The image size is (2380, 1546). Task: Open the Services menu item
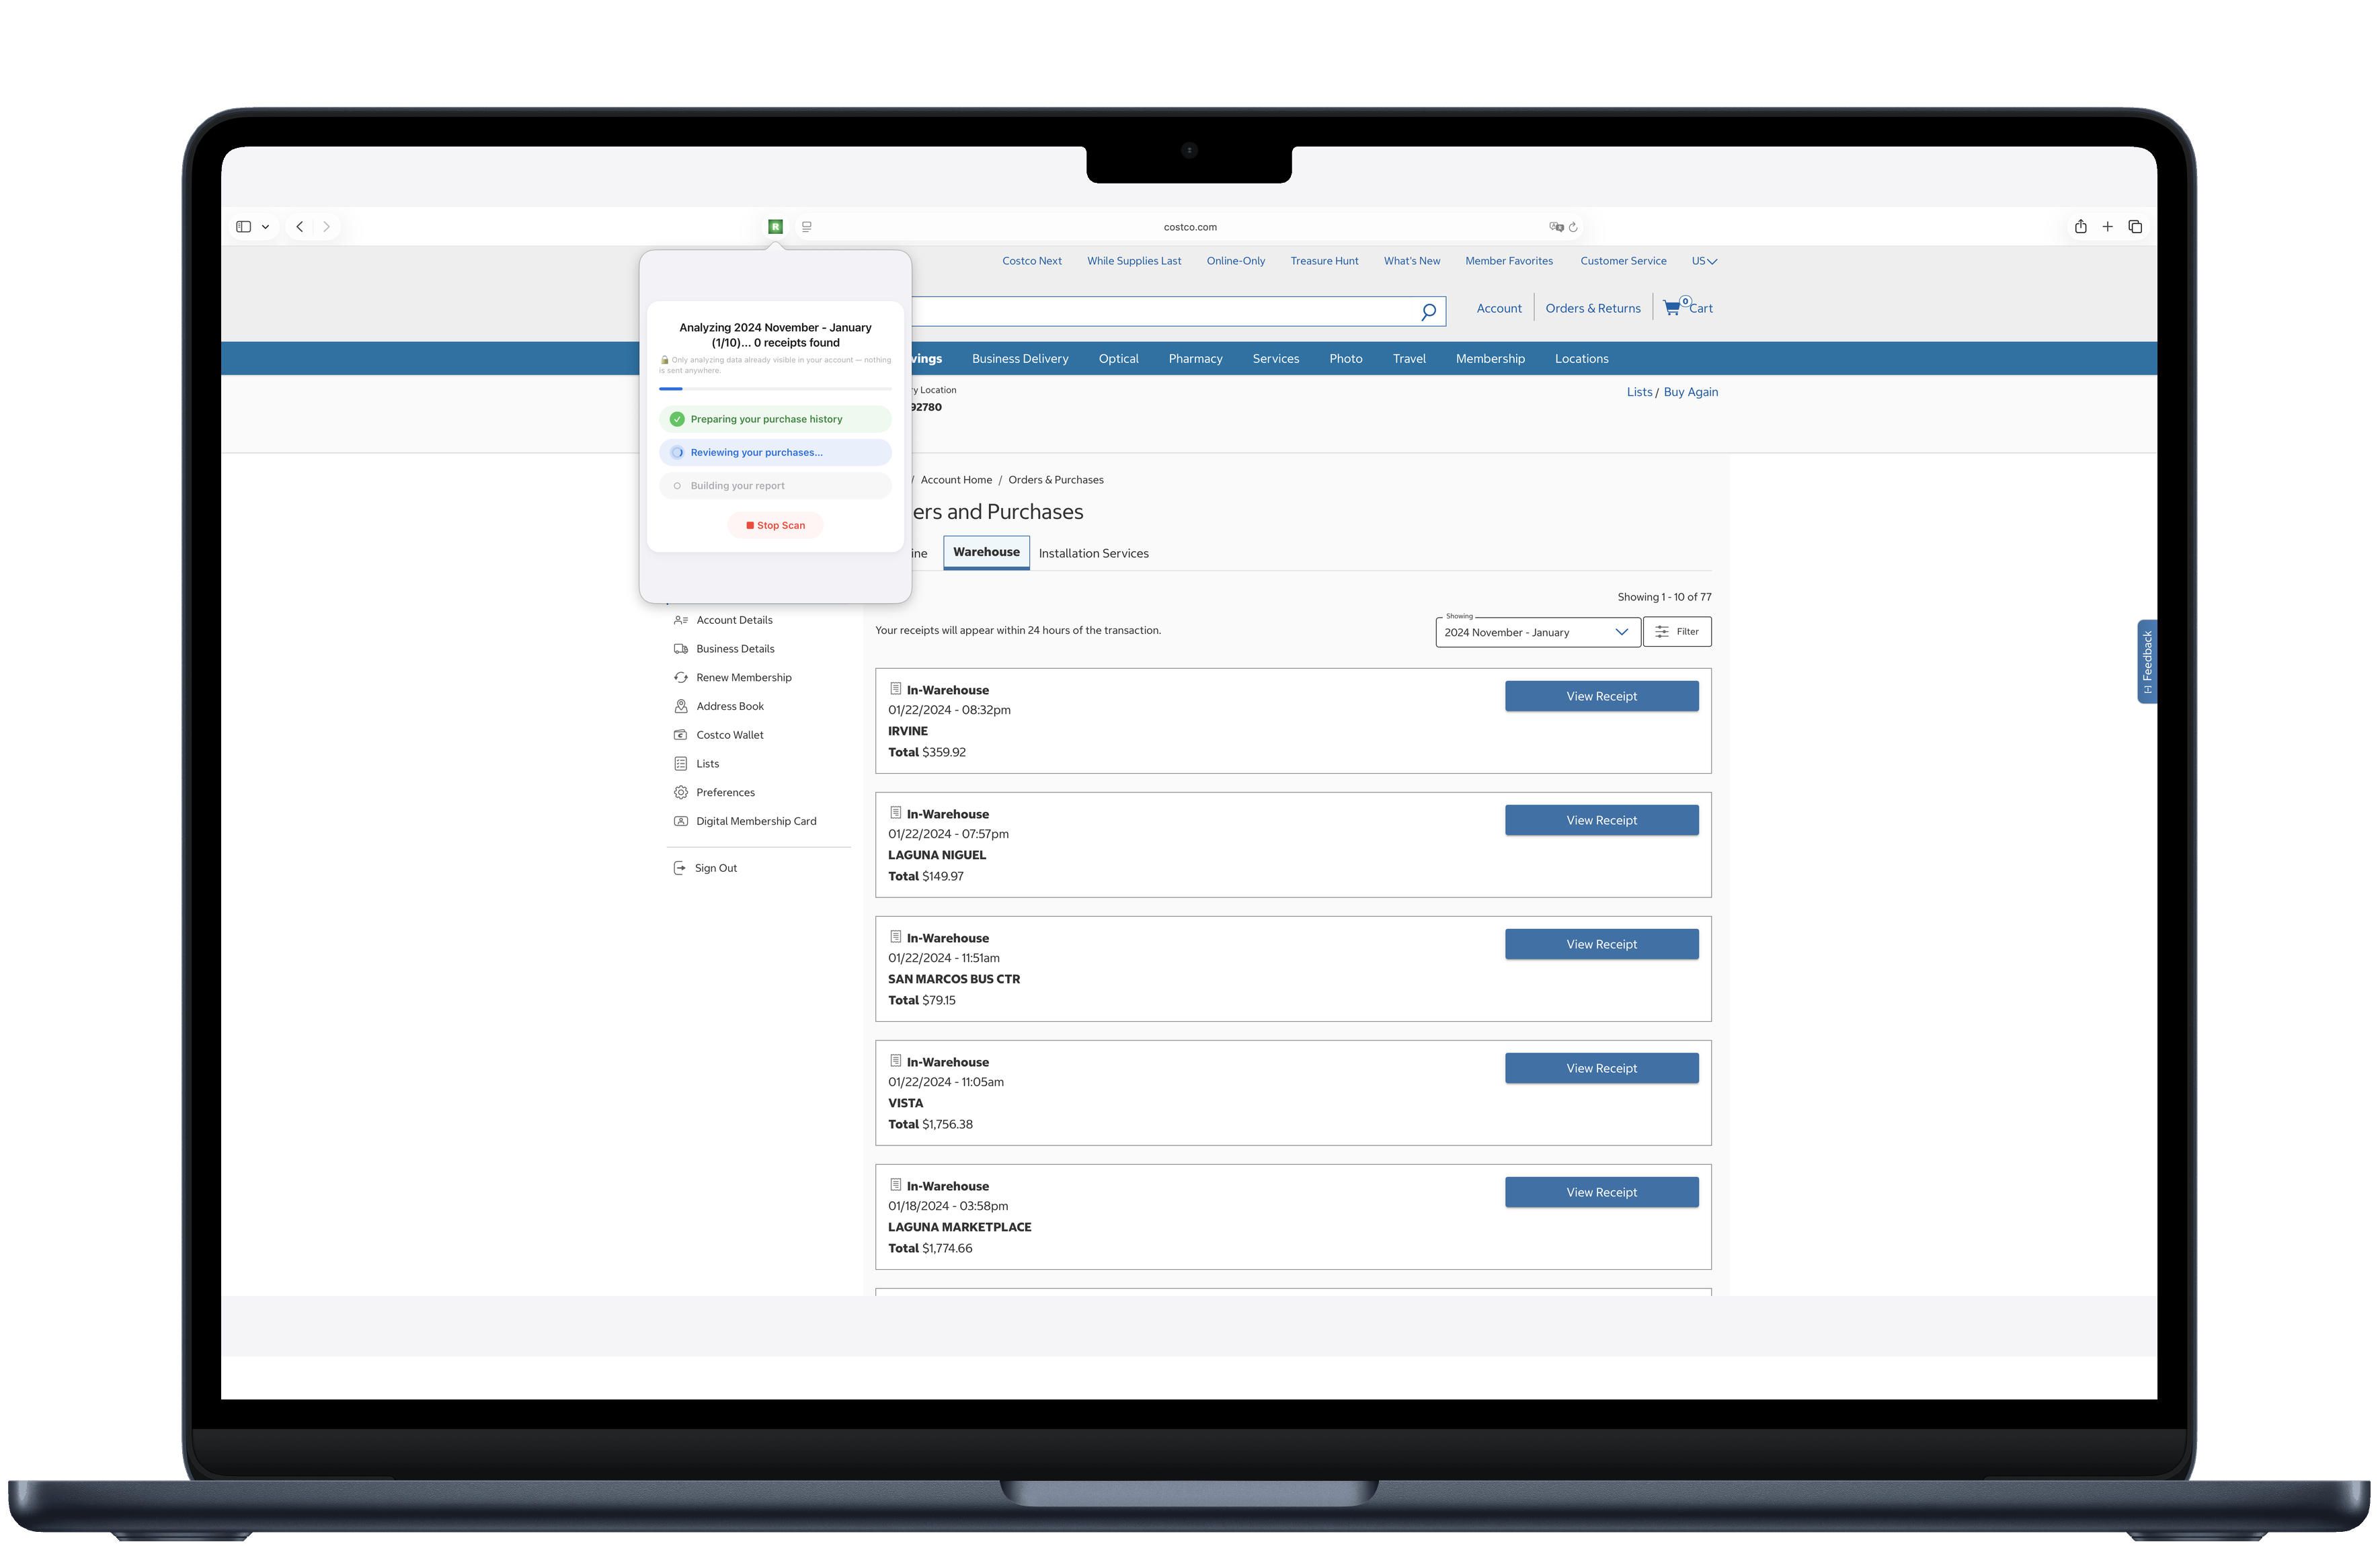[x=1276, y=358]
